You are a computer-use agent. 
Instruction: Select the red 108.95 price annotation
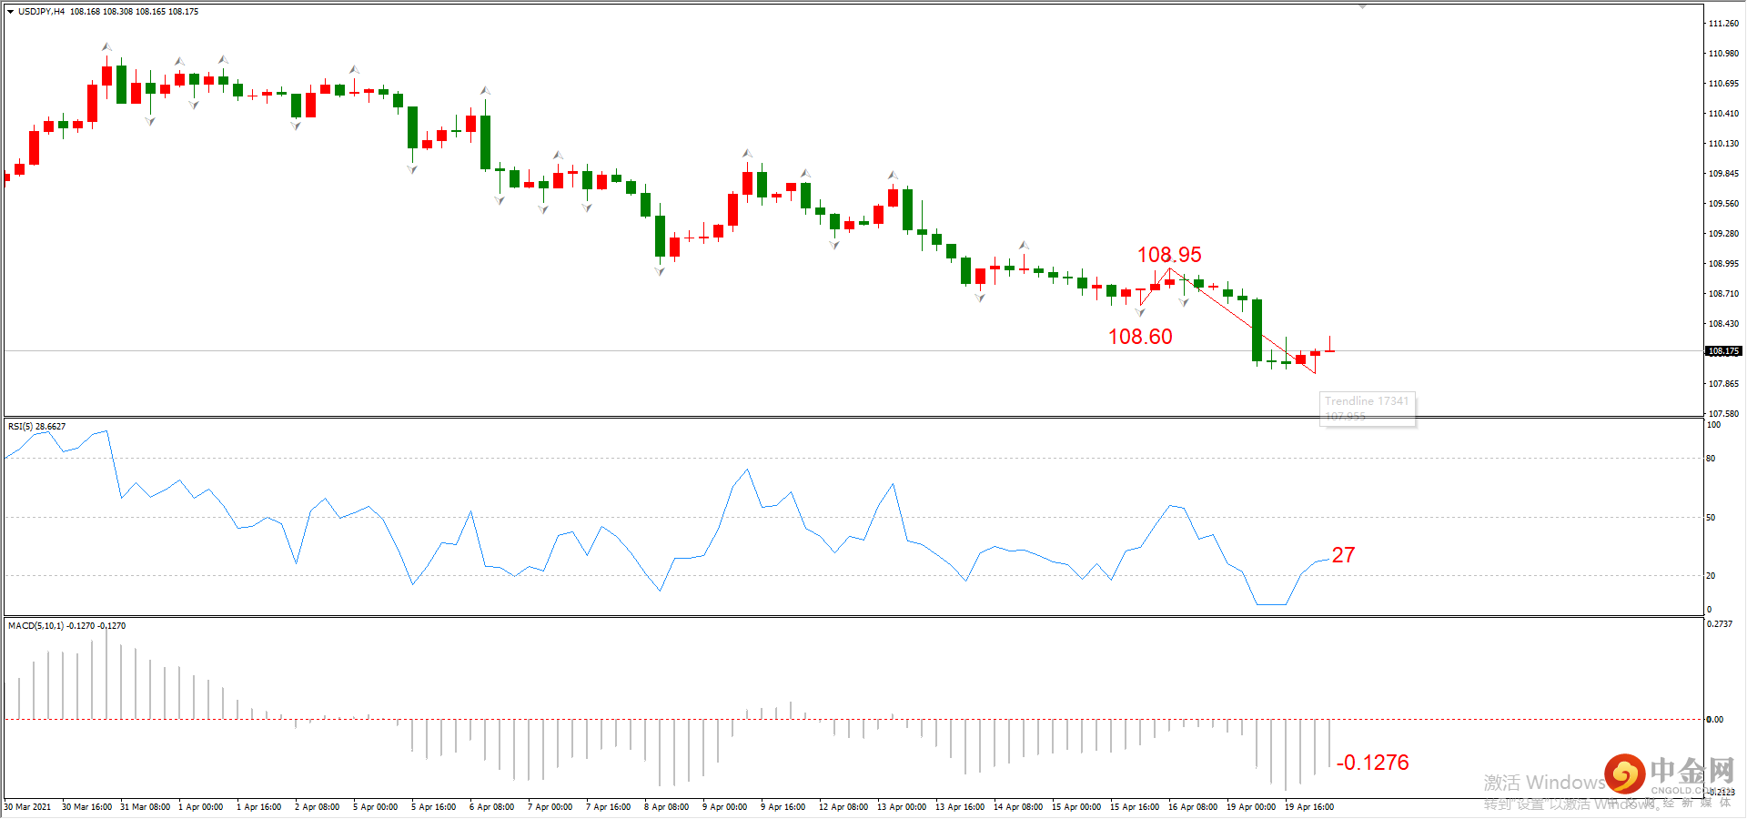coord(1169,255)
